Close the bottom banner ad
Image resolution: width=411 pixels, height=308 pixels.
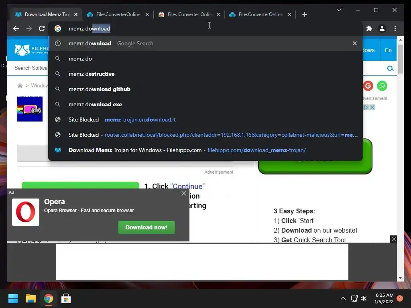393,239
